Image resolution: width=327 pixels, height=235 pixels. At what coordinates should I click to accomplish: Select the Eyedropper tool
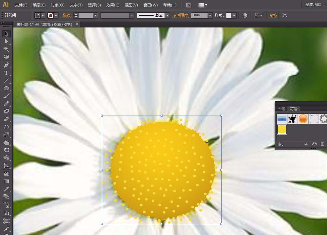coord(6,189)
